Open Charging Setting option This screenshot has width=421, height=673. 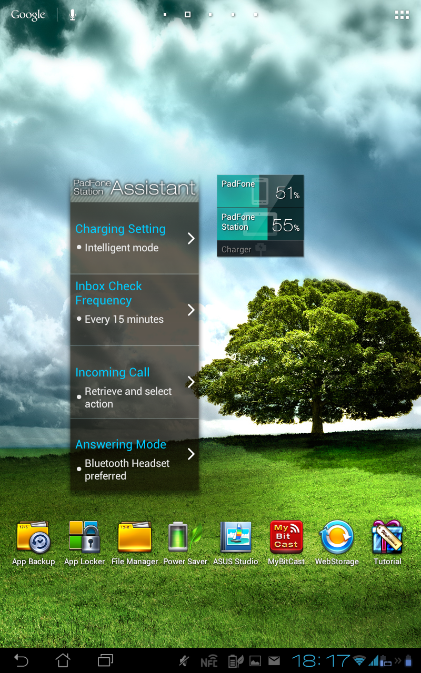tap(135, 238)
